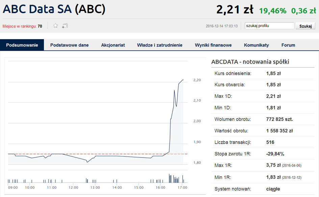The width and height of the screenshot is (319, 197).
Task: Open the Akcjonariat tab
Action: [113, 45]
